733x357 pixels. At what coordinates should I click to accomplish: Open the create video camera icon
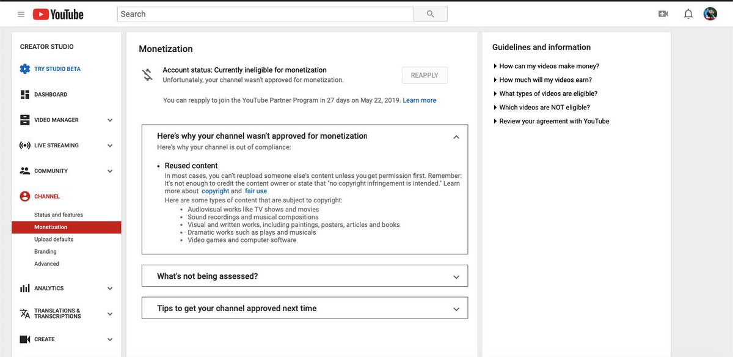(663, 13)
